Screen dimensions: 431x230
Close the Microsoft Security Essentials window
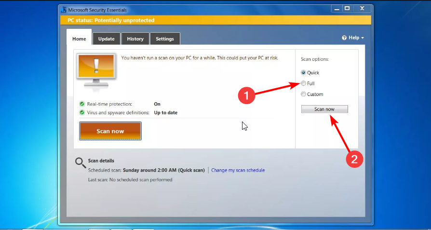click(x=362, y=9)
